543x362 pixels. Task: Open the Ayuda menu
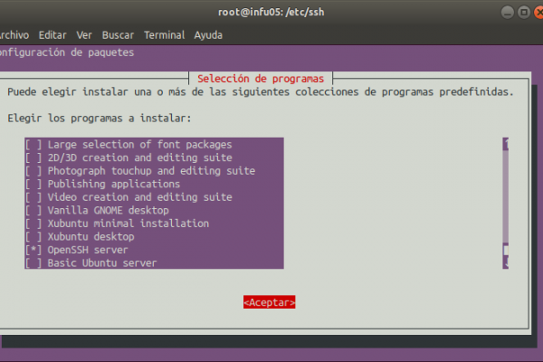pos(208,35)
